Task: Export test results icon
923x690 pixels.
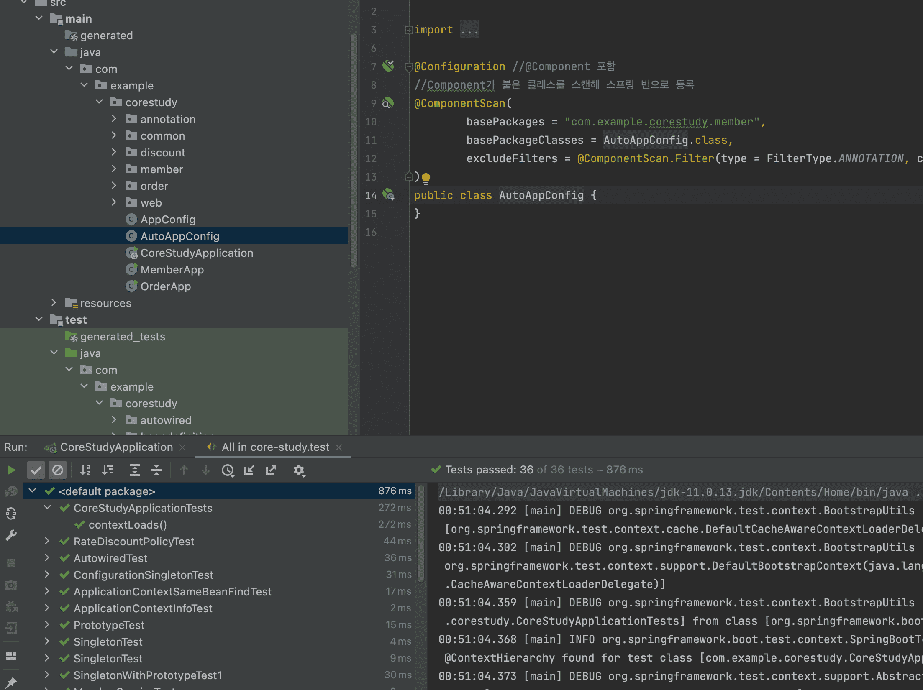Action: (271, 470)
